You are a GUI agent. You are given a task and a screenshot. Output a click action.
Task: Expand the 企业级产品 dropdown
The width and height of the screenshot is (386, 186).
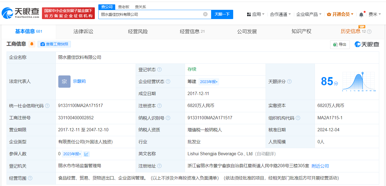pos(309,14)
